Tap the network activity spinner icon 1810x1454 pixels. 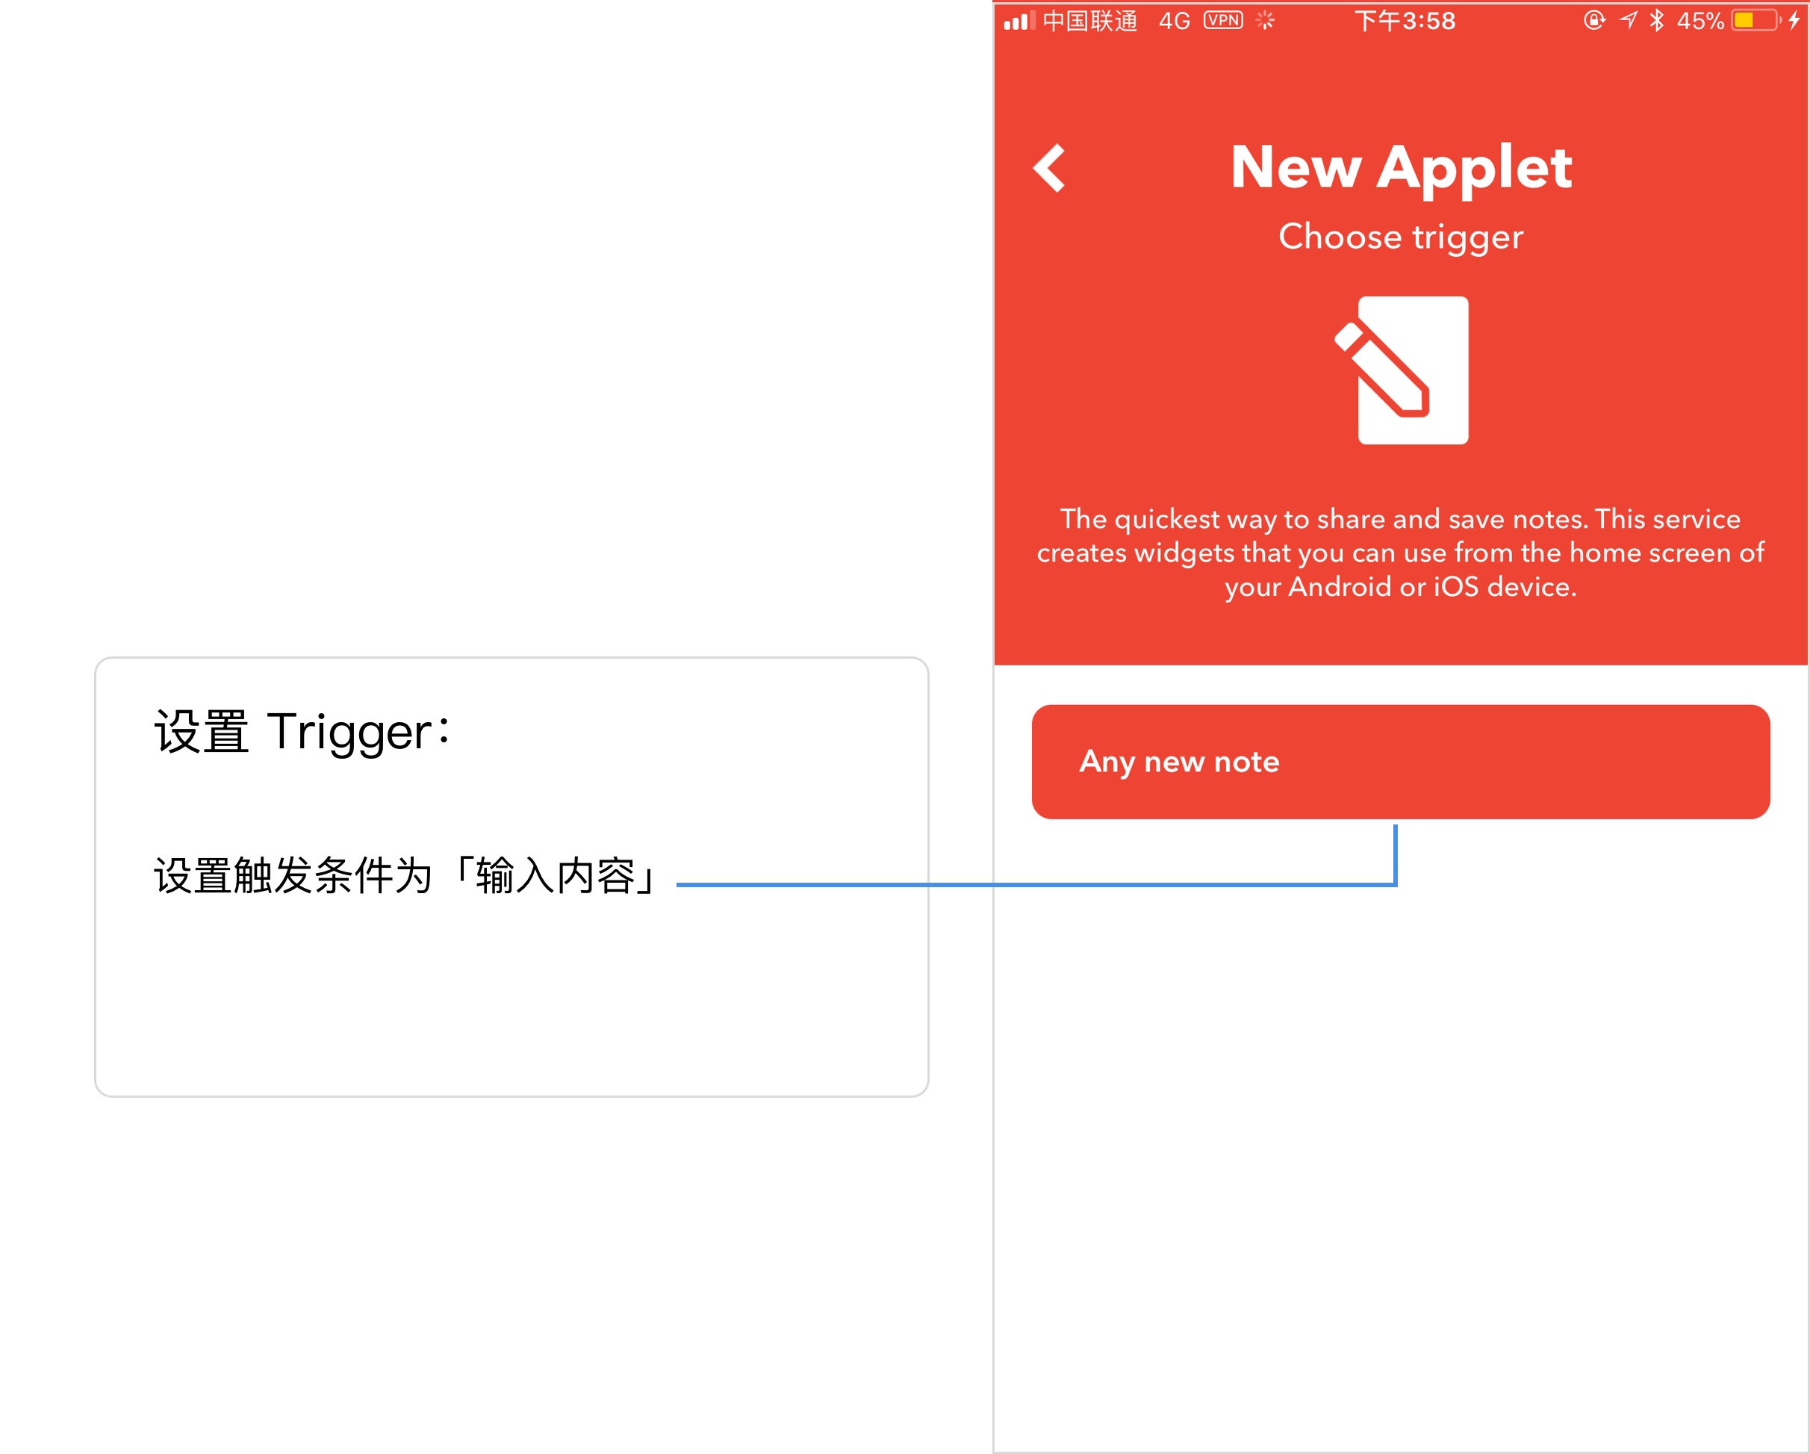tap(1265, 20)
